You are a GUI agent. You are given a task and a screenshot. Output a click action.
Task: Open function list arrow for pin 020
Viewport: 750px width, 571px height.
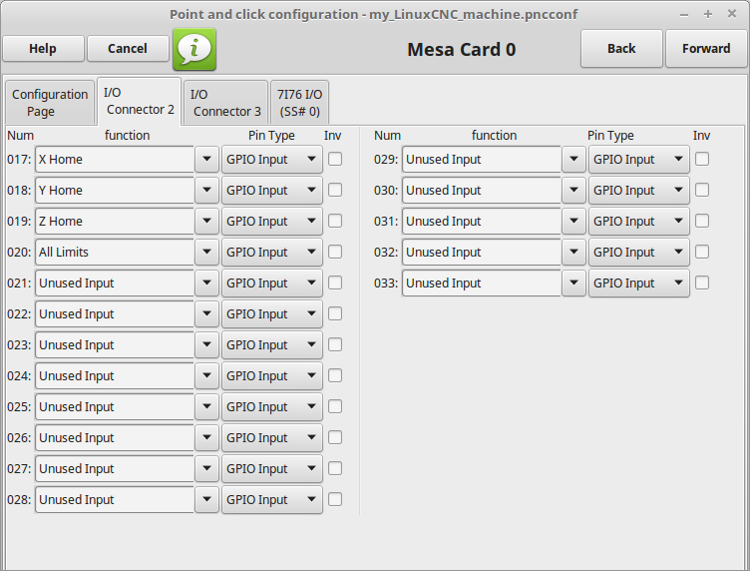pos(206,252)
